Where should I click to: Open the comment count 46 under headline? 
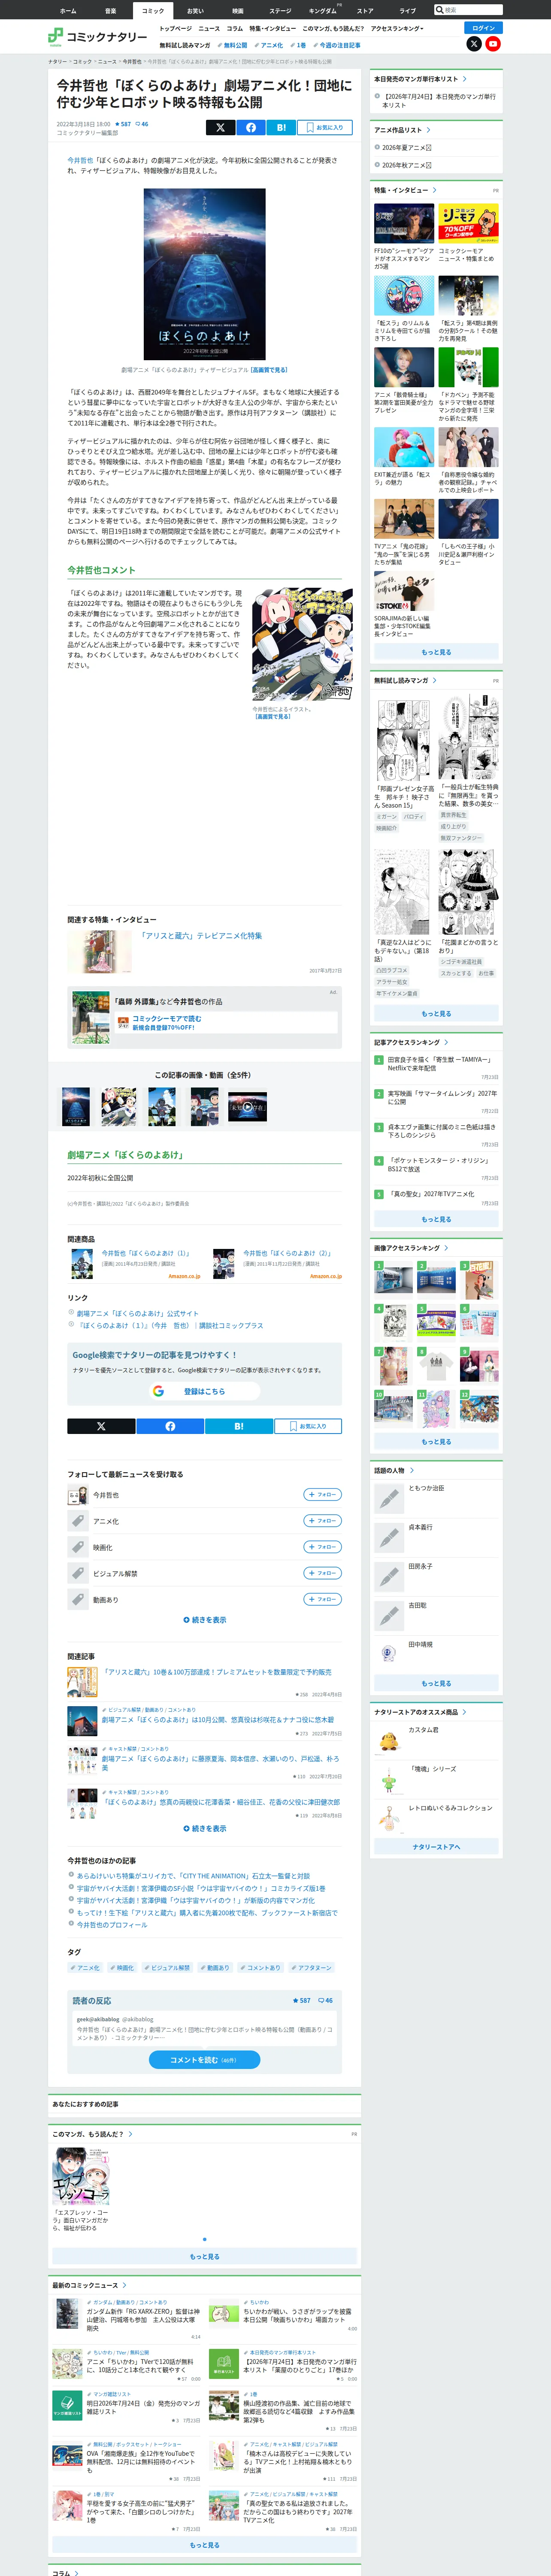tap(142, 124)
